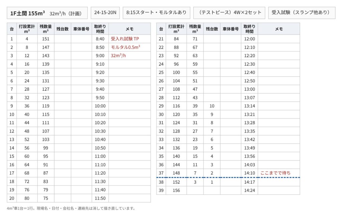This screenshot has height=218, width=342.
Task: Click the time cell "14:17"
Action: [249, 182]
